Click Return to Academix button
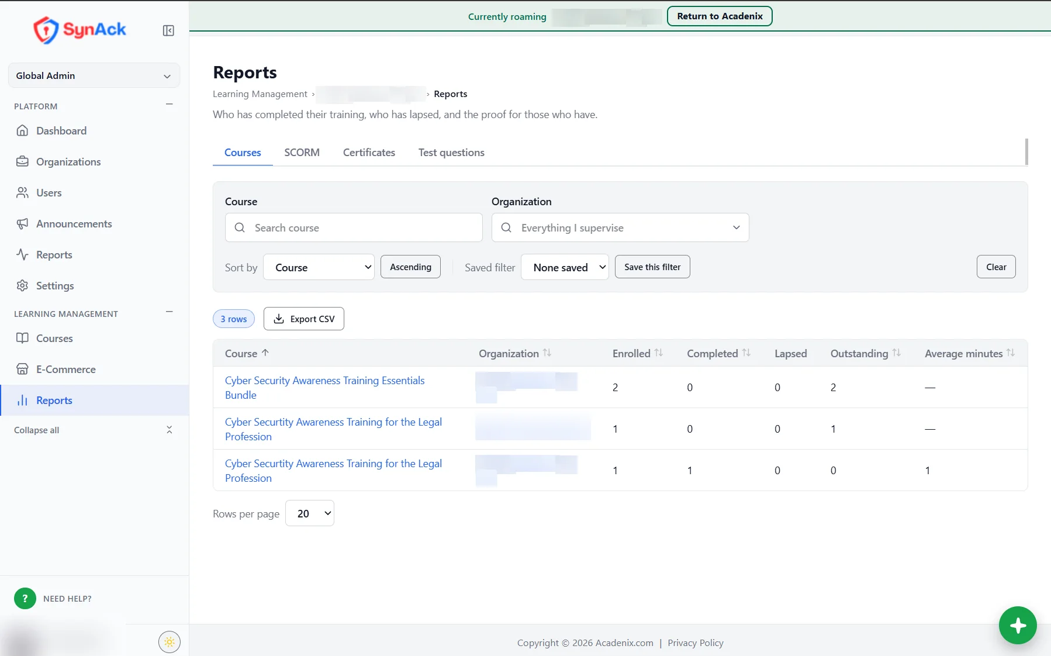Screen dimensions: 1051x656 click(x=720, y=16)
